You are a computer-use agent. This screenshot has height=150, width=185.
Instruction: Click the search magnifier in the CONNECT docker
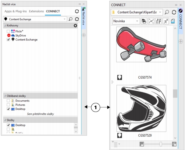pyautogui.click(x=167, y=12)
